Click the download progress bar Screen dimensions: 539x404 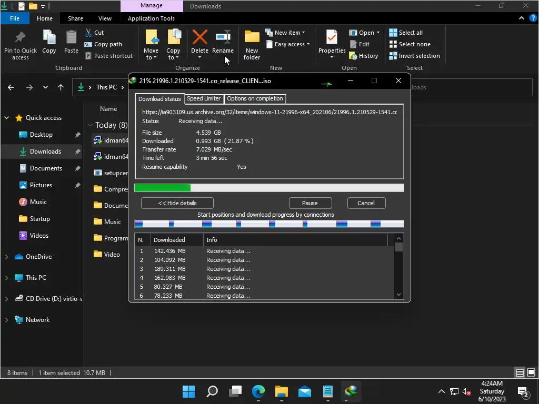click(269, 188)
